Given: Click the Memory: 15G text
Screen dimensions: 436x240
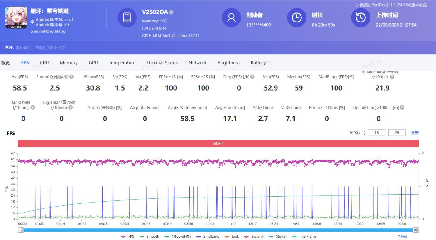Looking at the screenshot, I should 154,21.
